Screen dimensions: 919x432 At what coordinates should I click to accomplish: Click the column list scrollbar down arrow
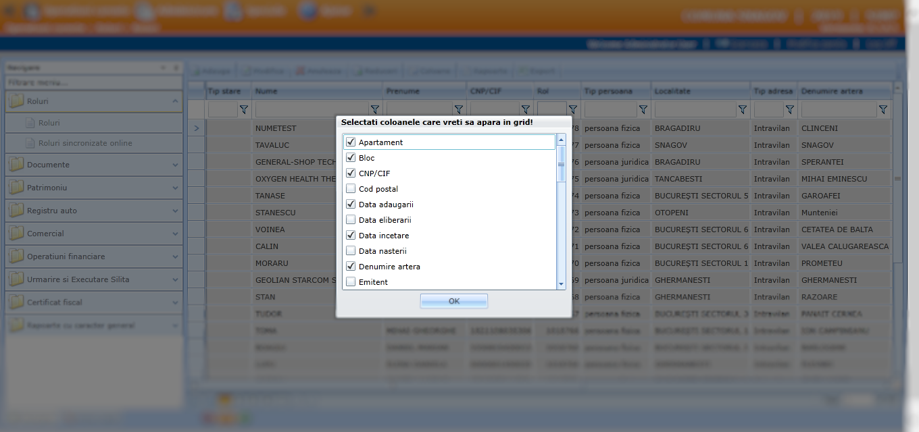[x=561, y=284]
